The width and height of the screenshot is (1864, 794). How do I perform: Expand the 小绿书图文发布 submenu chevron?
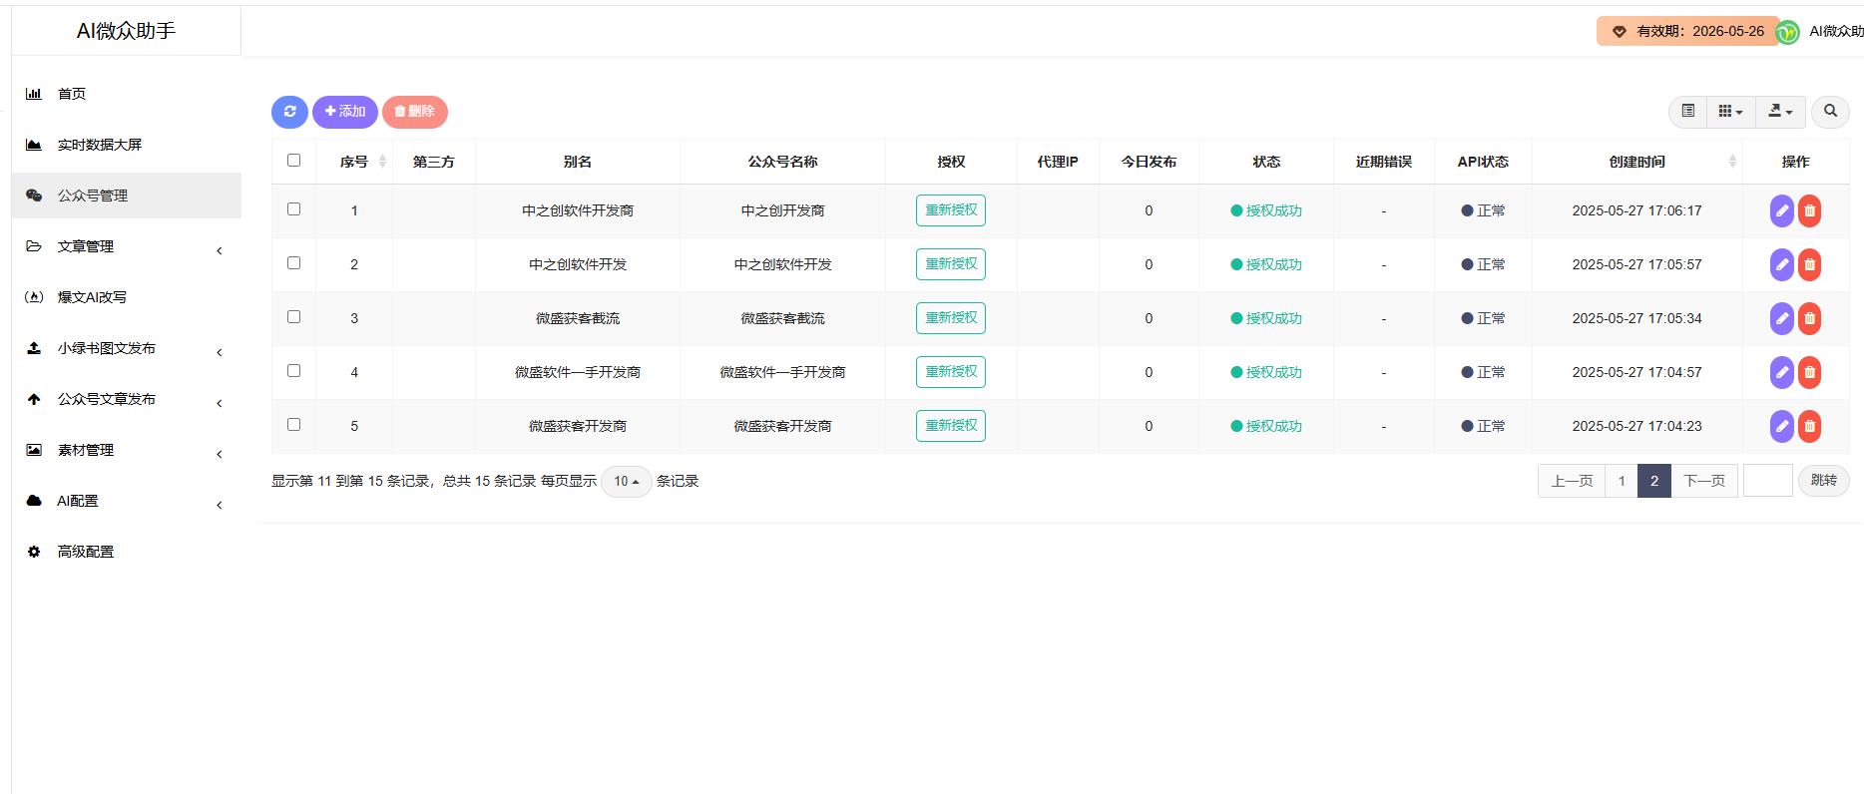pos(220,352)
